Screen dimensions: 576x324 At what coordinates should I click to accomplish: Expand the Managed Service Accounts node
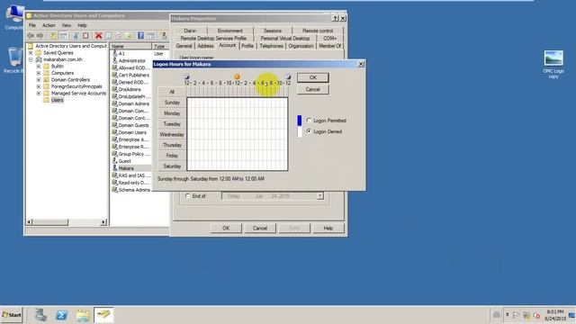39,94
